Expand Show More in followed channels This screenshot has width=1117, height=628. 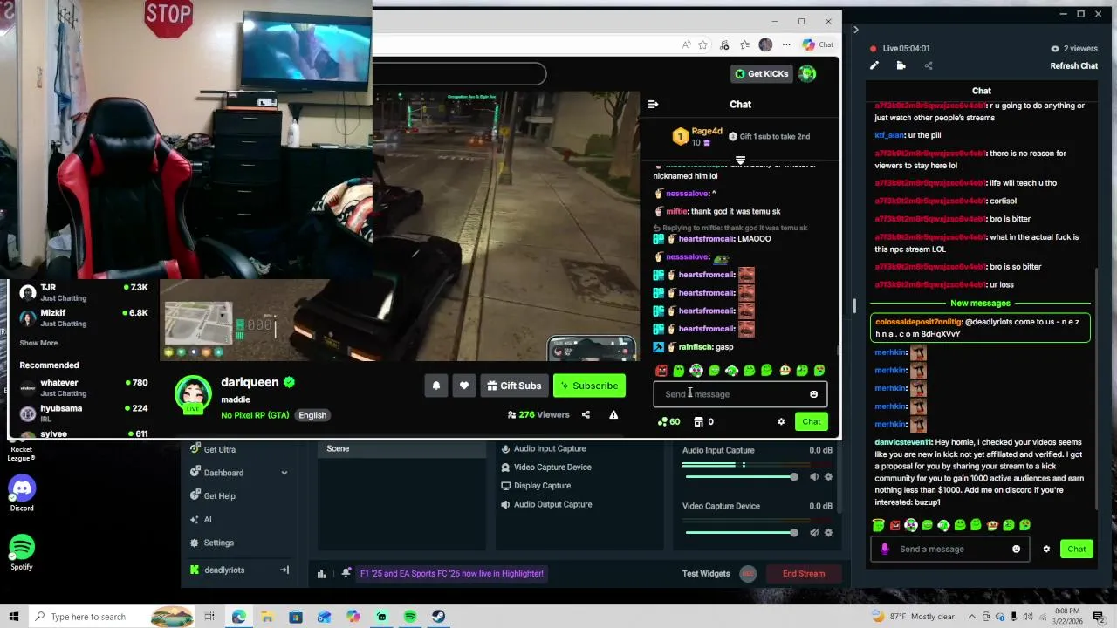(x=38, y=344)
